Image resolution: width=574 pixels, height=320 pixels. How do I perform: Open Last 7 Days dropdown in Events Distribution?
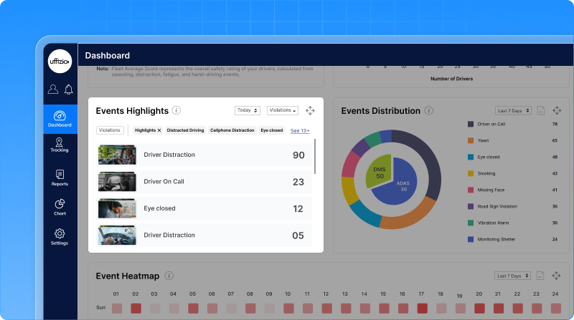point(513,111)
